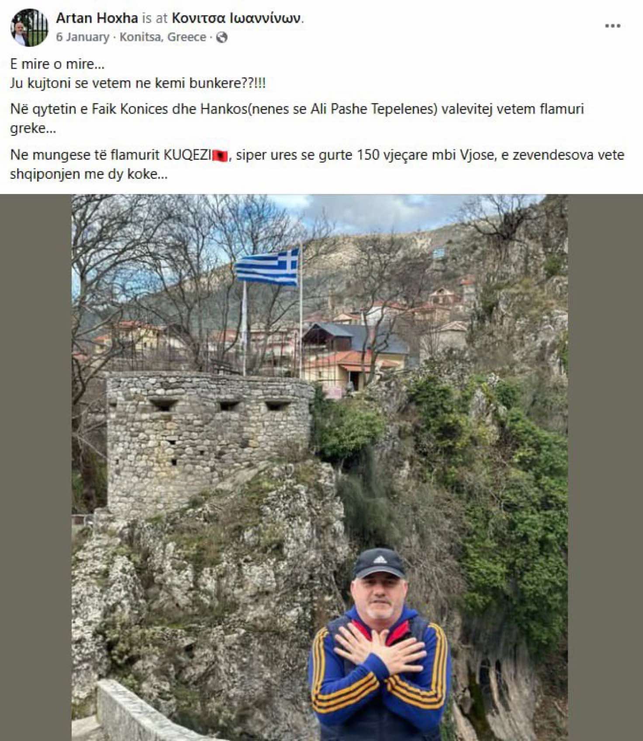Image resolution: width=643 pixels, height=741 pixels.
Task: Open the three-dot post options menu
Action: (x=612, y=26)
